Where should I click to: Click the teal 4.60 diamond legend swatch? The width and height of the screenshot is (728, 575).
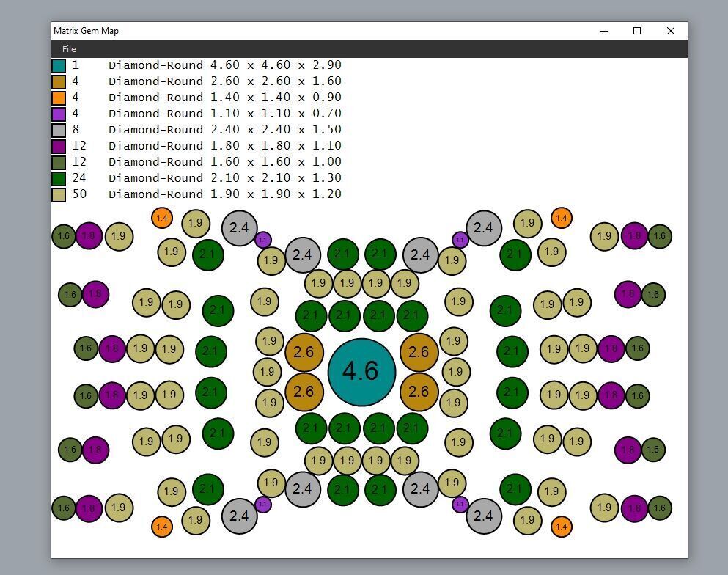pyautogui.click(x=59, y=65)
